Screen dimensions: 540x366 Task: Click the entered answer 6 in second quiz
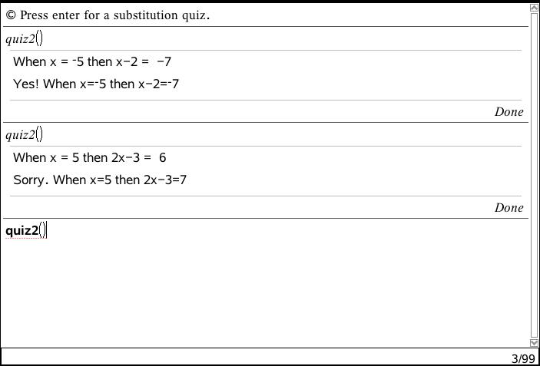point(163,158)
